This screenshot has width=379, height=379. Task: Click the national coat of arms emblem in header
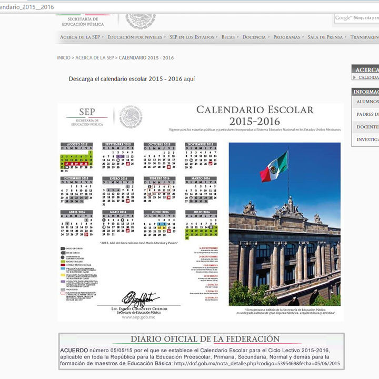141,21
